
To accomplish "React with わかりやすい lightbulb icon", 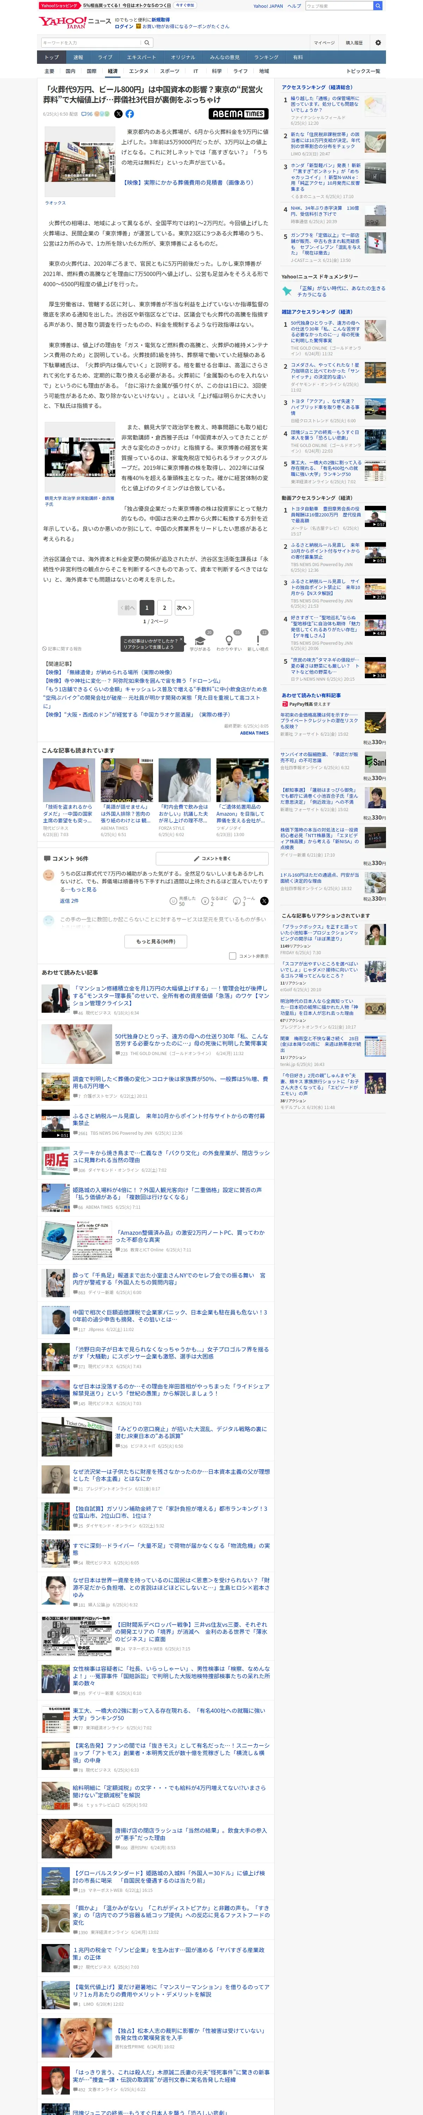I will tap(229, 641).
